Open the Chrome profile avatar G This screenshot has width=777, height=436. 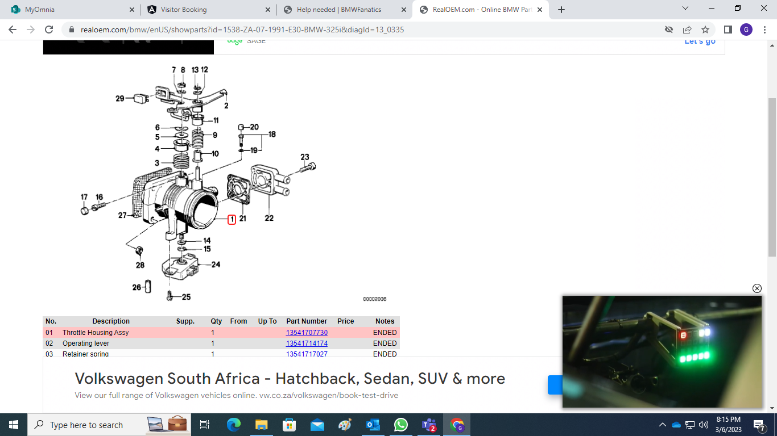746,30
